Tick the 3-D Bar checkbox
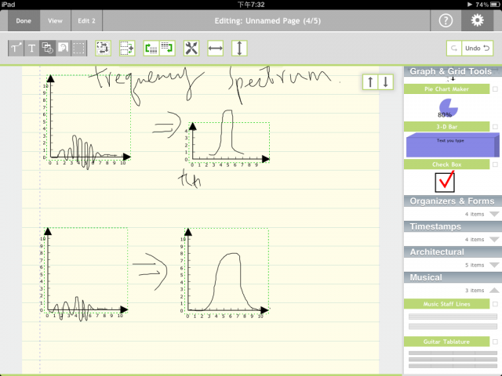This screenshot has height=376, width=502. (495, 127)
